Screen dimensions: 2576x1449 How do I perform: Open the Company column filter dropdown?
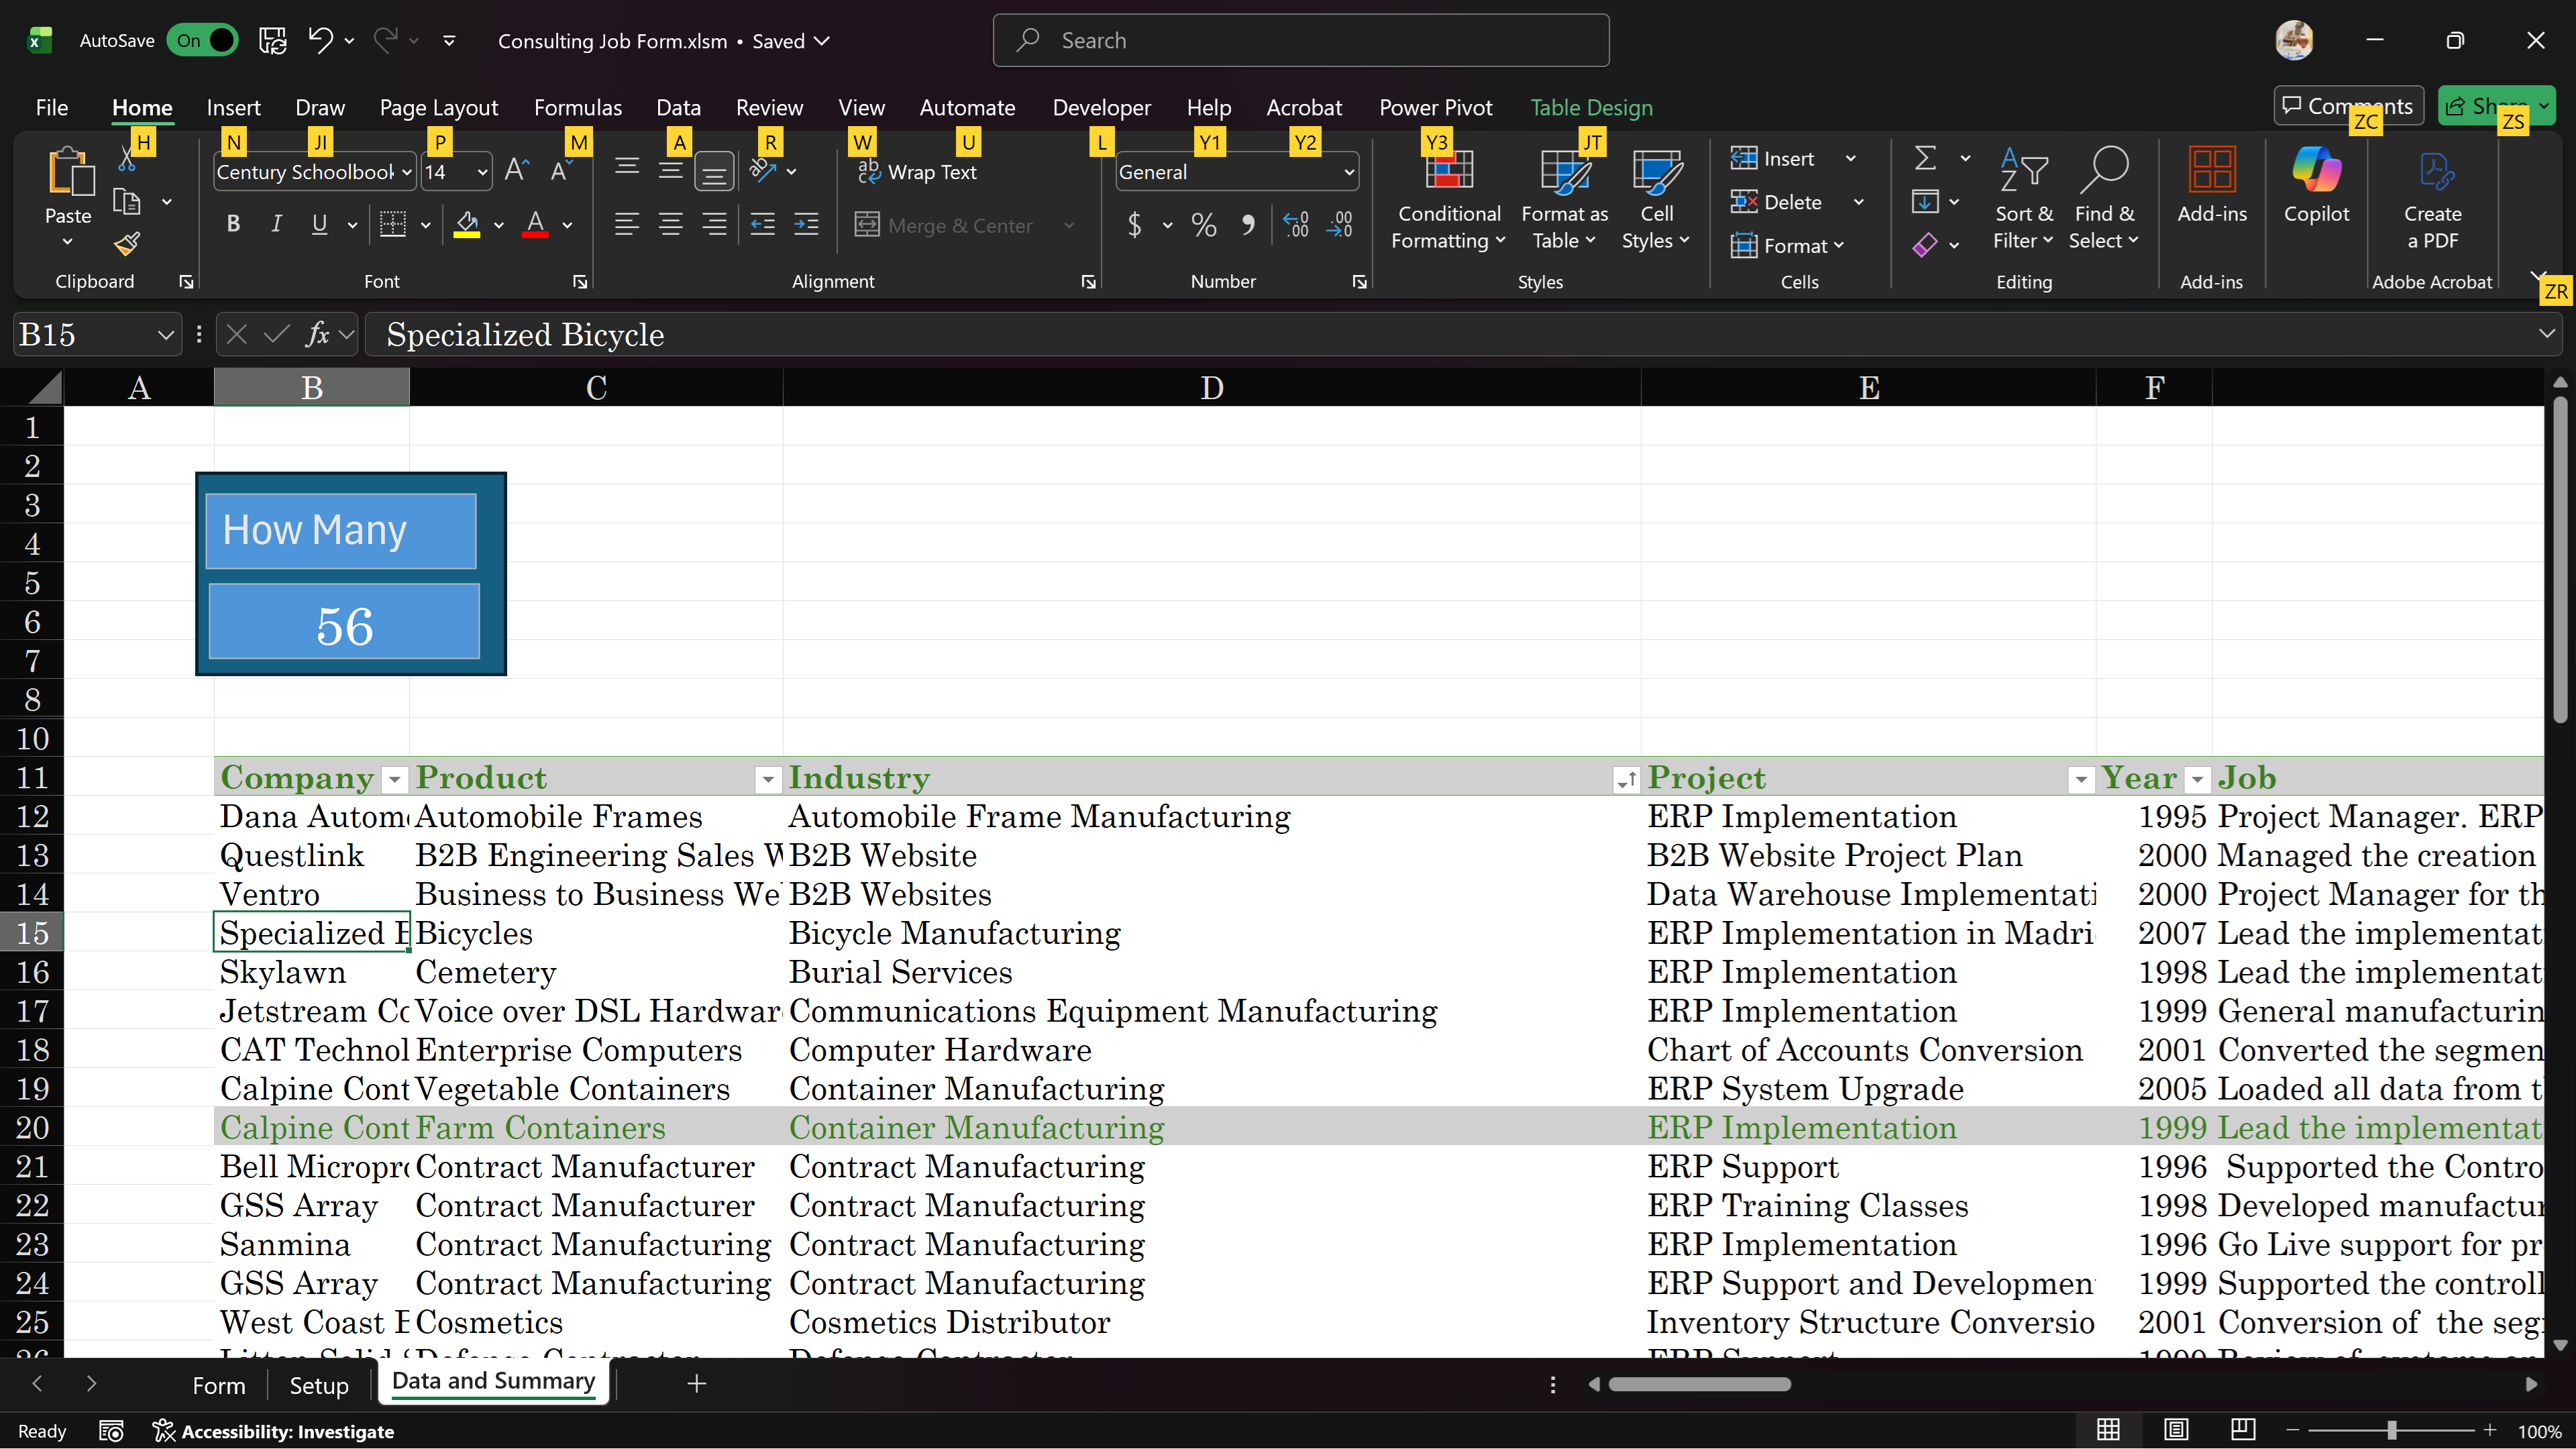pyautogui.click(x=395, y=780)
